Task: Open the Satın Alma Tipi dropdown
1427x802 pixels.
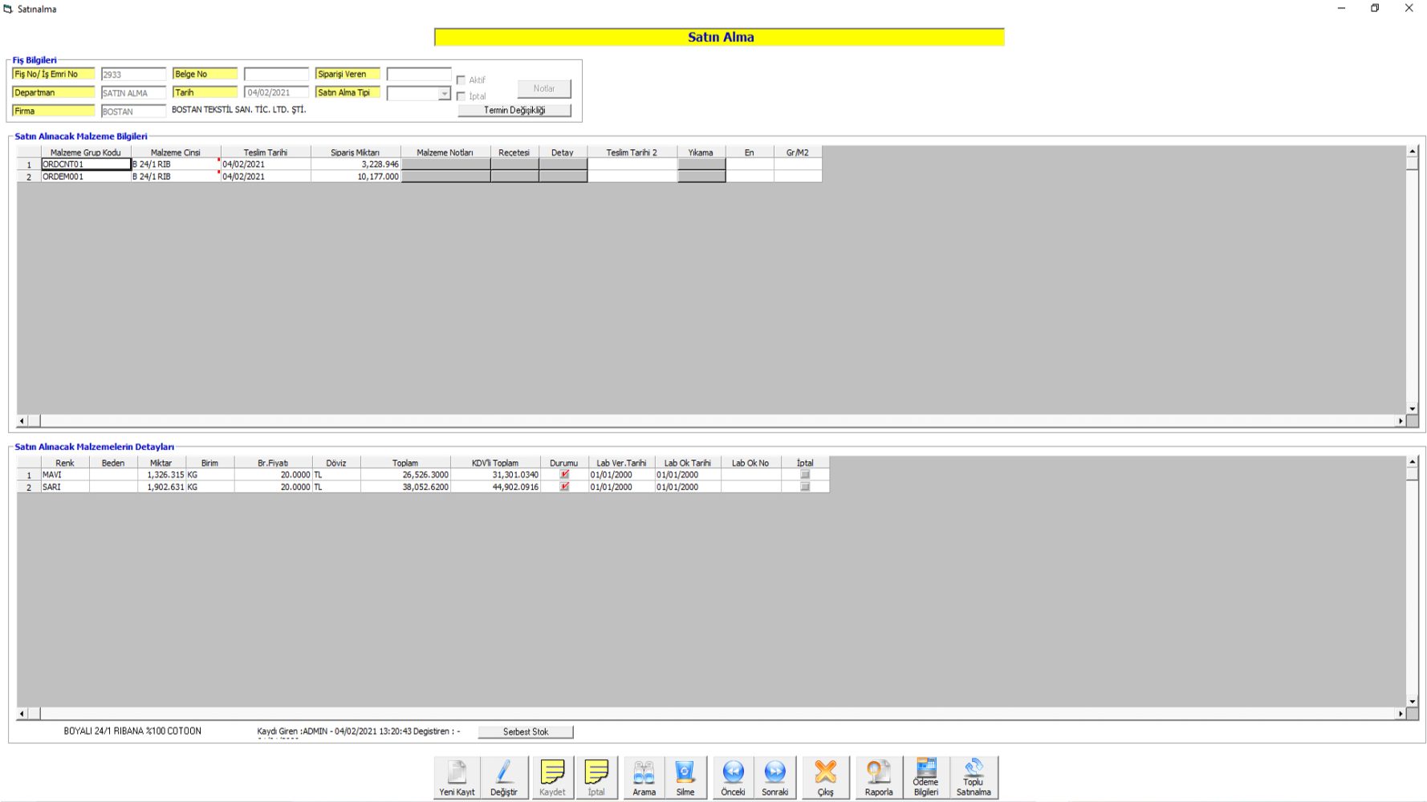Action: [444, 94]
